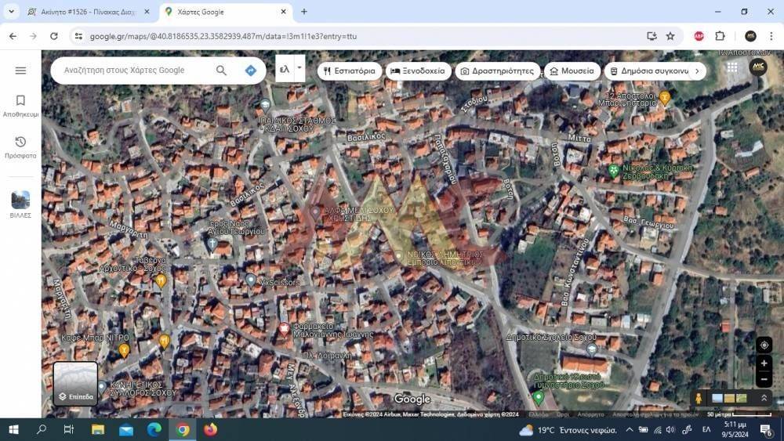Click the directions arrow icon
This screenshot has width=784, height=441.
[x=251, y=70]
